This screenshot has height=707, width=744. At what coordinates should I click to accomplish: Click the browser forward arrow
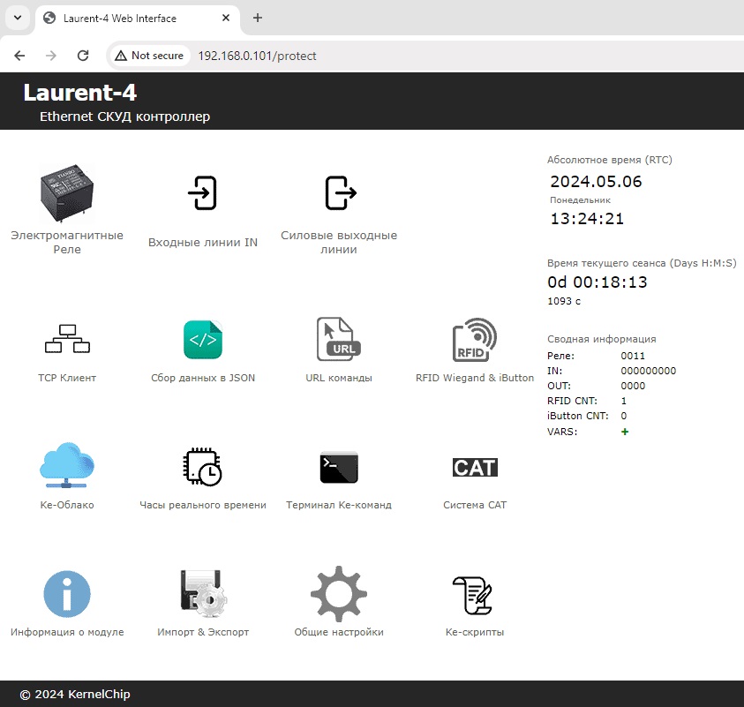coord(51,56)
